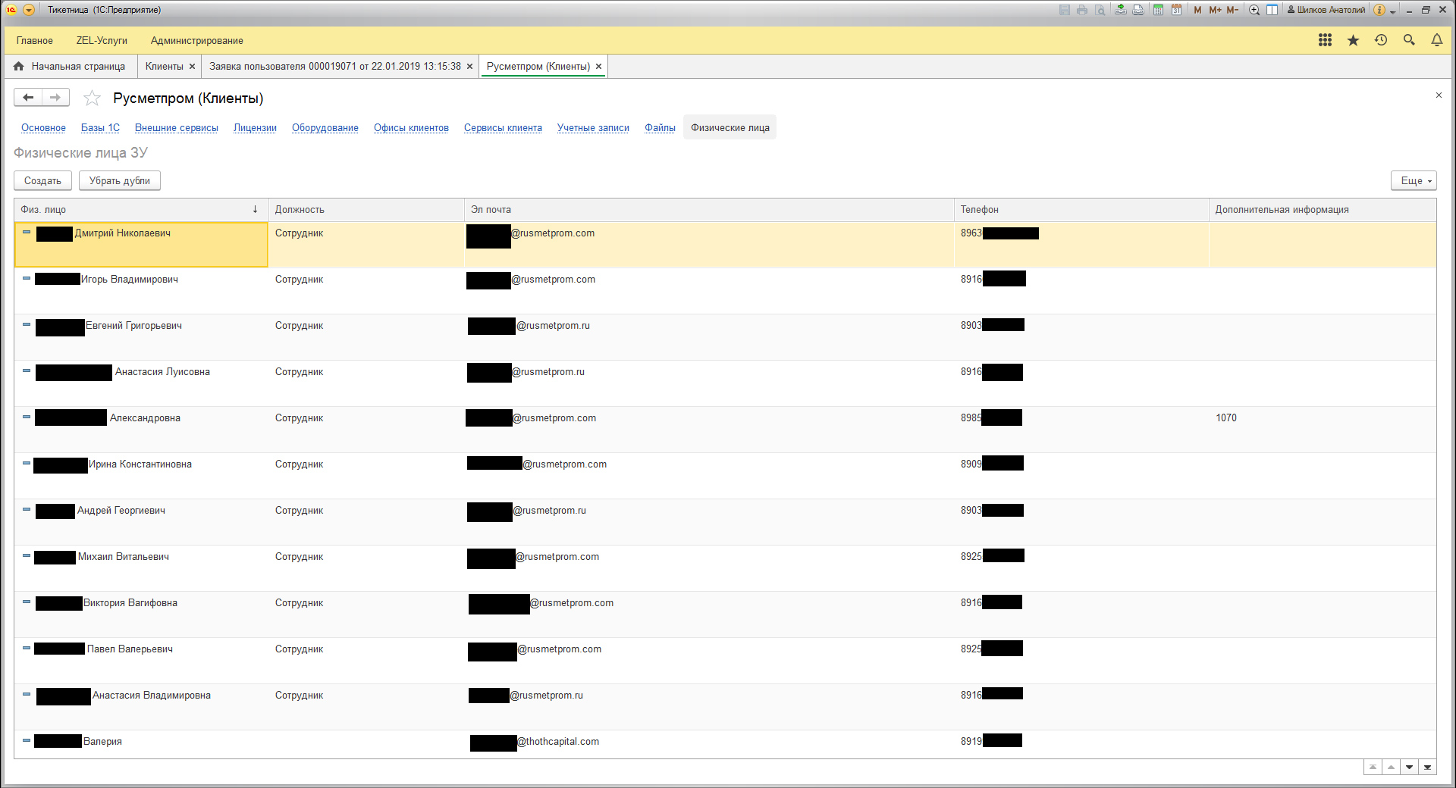Click the Должность column header
Image resolution: width=1456 pixels, height=788 pixels.
tap(366, 210)
